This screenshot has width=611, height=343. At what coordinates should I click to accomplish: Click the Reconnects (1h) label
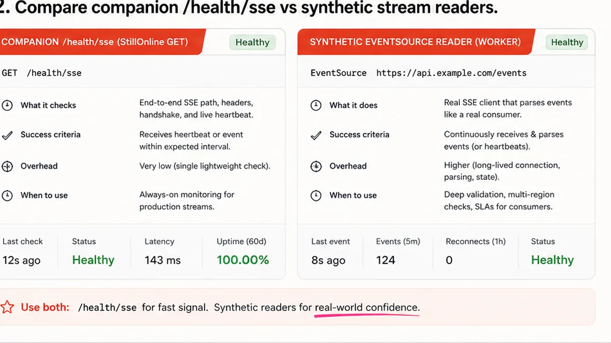click(476, 242)
